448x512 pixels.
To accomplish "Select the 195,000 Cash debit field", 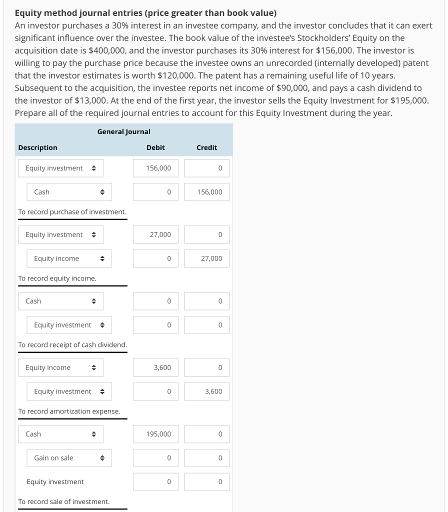I will tap(155, 434).
